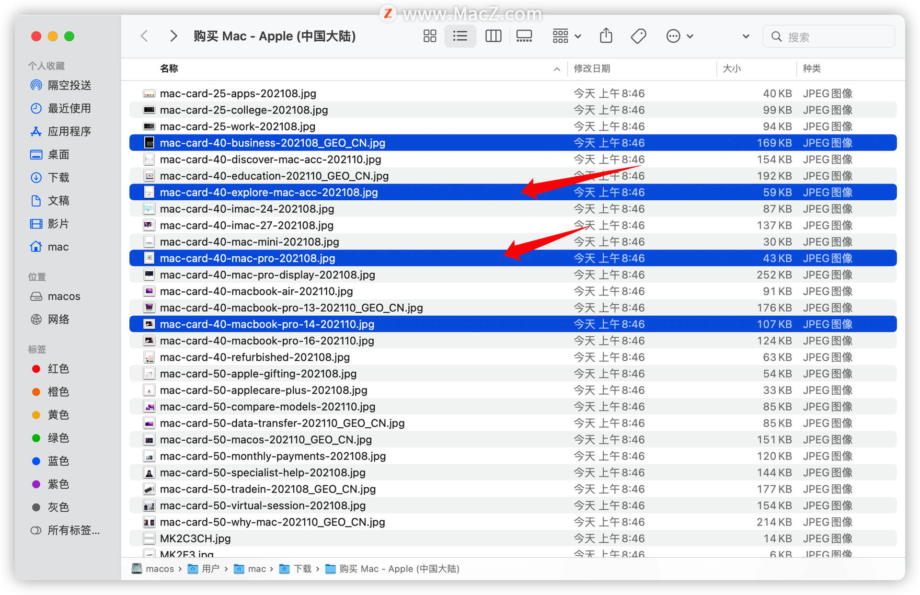The width and height of the screenshot is (920, 595).
Task: Select mac-card-40-macbook-air-202110.jpg
Action: point(513,291)
